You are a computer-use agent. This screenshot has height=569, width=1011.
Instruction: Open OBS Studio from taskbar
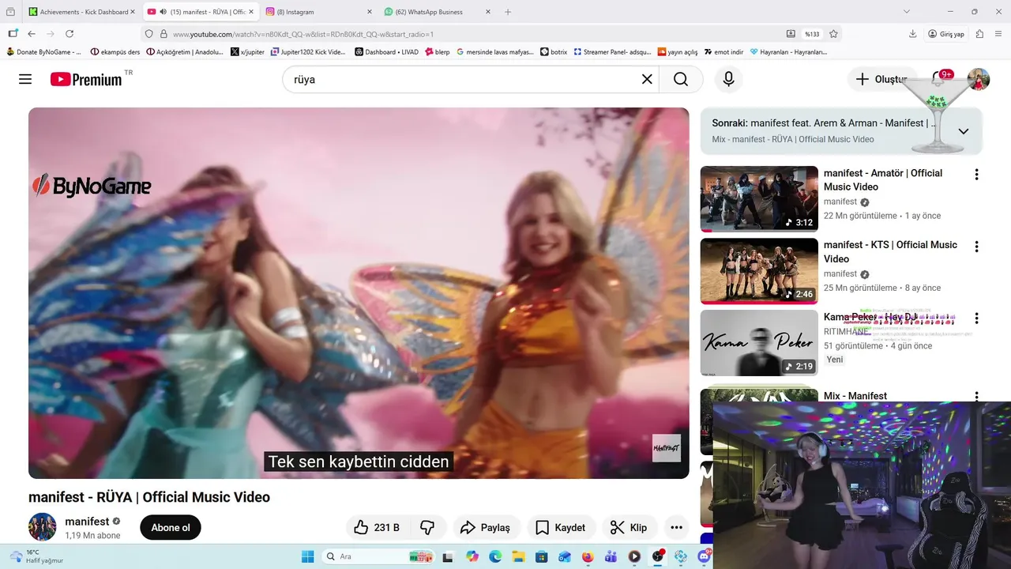pos(657,556)
